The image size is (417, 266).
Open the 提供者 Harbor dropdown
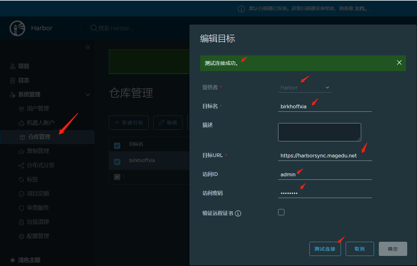pyautogui.click(x=305, y=88)
